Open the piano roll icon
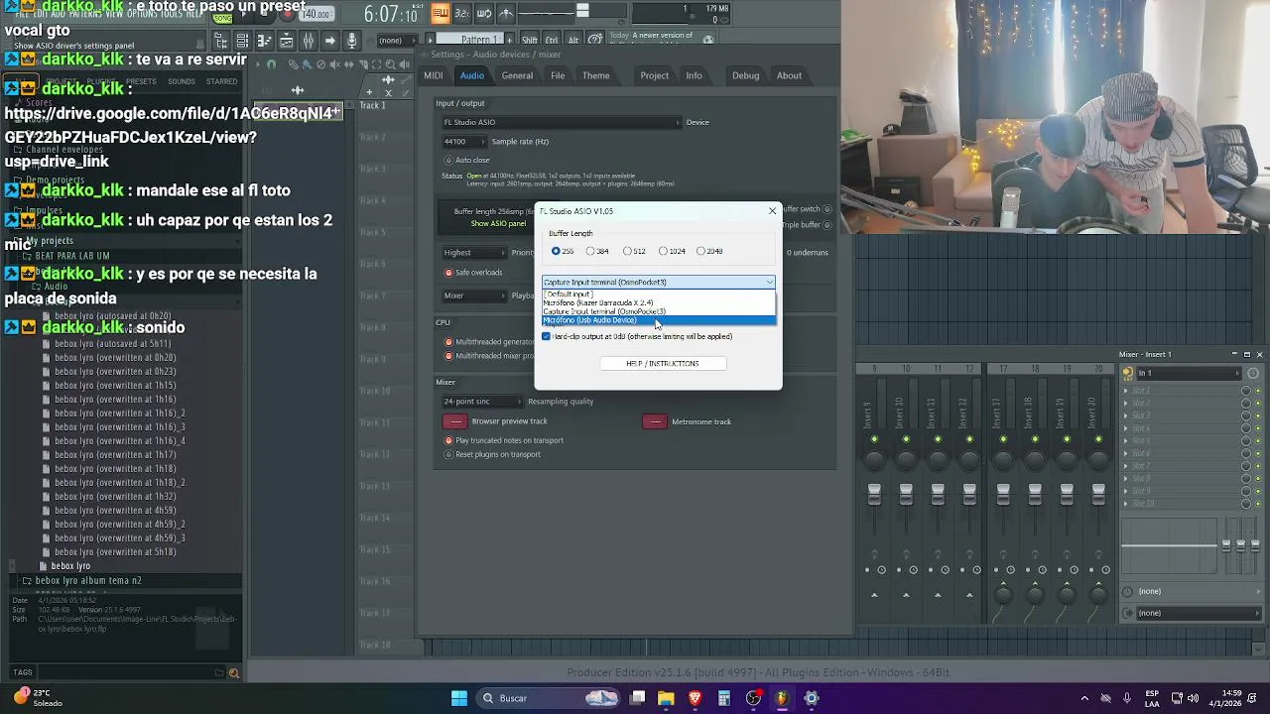Viewport: 1270px width, 714px height. (x=265, y=41)
